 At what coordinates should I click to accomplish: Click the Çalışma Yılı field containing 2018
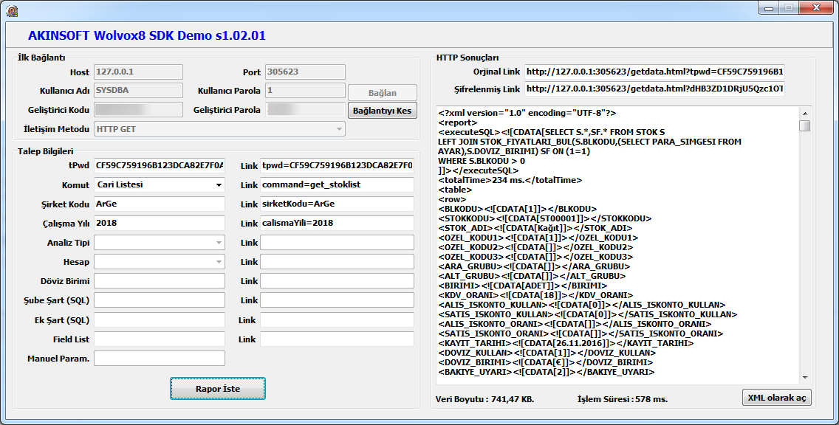(160, 224)
